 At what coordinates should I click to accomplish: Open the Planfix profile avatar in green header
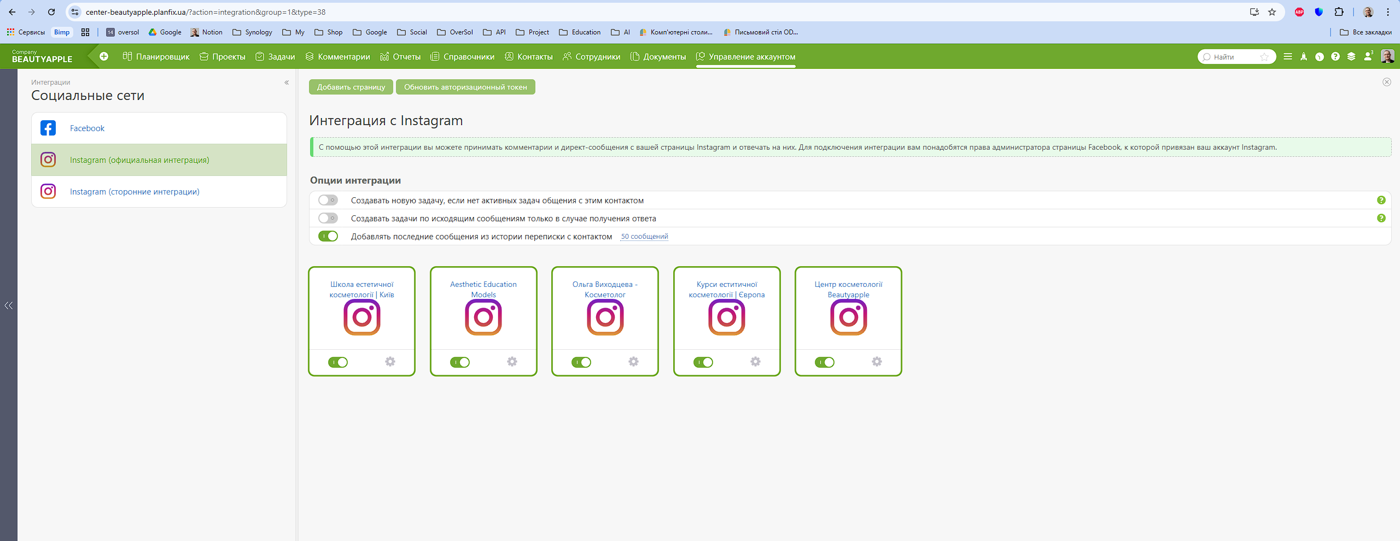tap(1387, 56)
